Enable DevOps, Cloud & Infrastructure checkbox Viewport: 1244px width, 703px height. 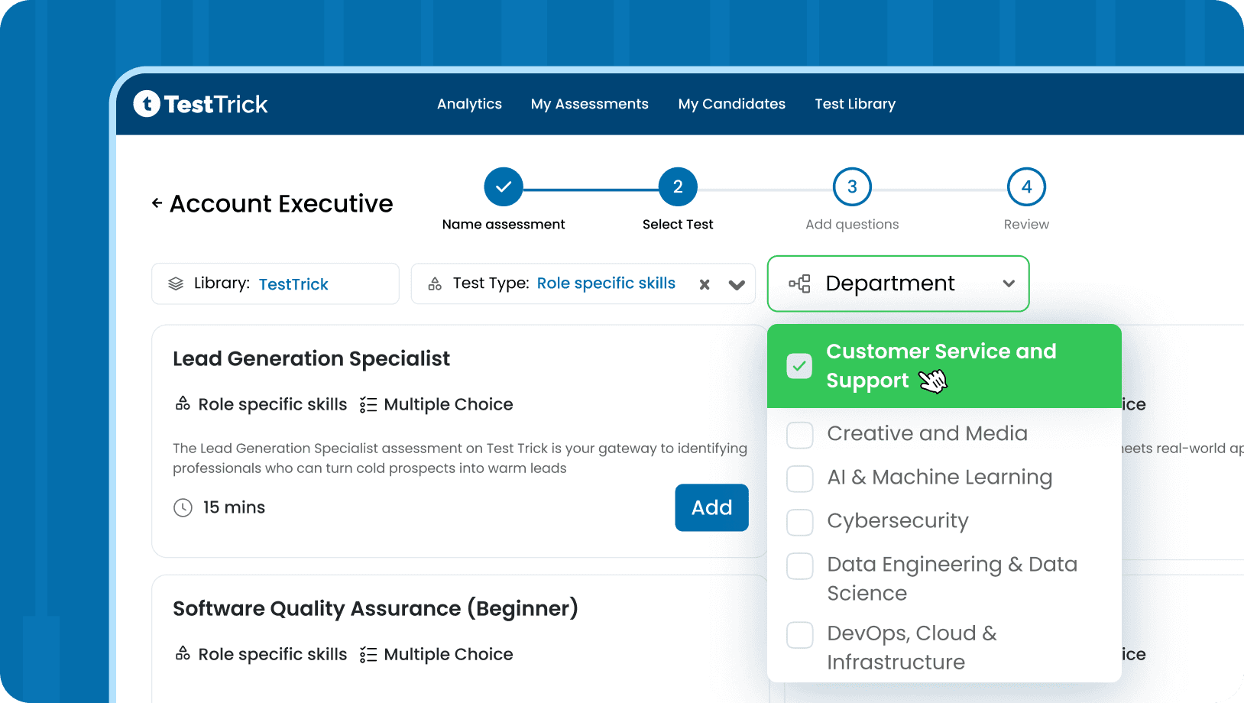(800, 635)
